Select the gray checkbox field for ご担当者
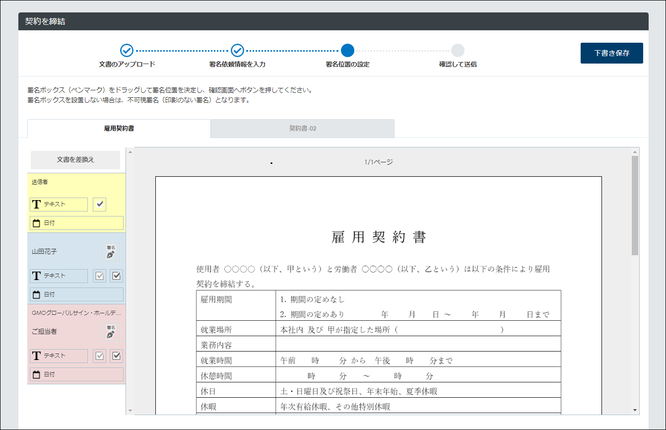This screenshot has height=430, width=666. coord(100,356)
